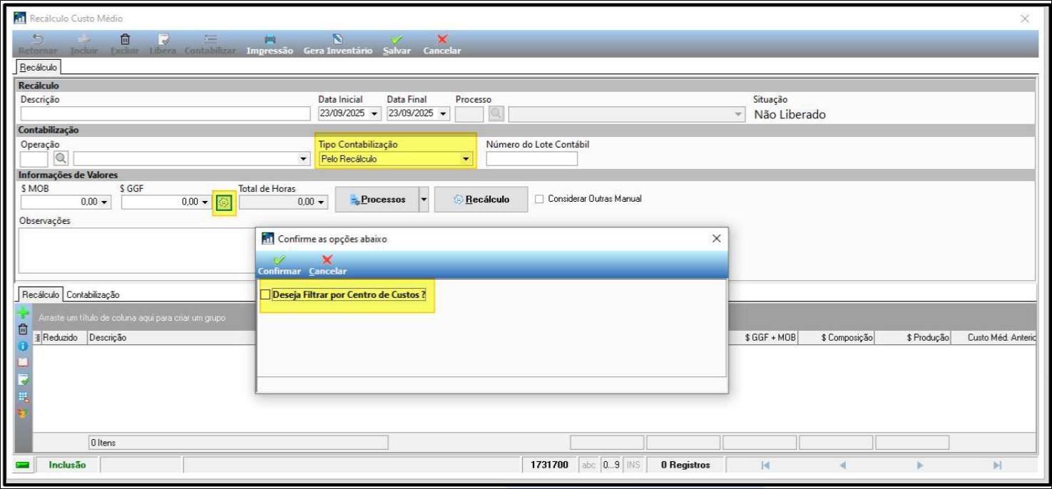Open Data Inicial date picker
The width and height of the screenshot is (1052, 489).
coord(375,113)
